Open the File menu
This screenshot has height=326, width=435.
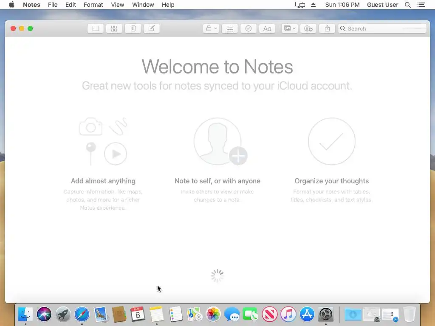53,5
